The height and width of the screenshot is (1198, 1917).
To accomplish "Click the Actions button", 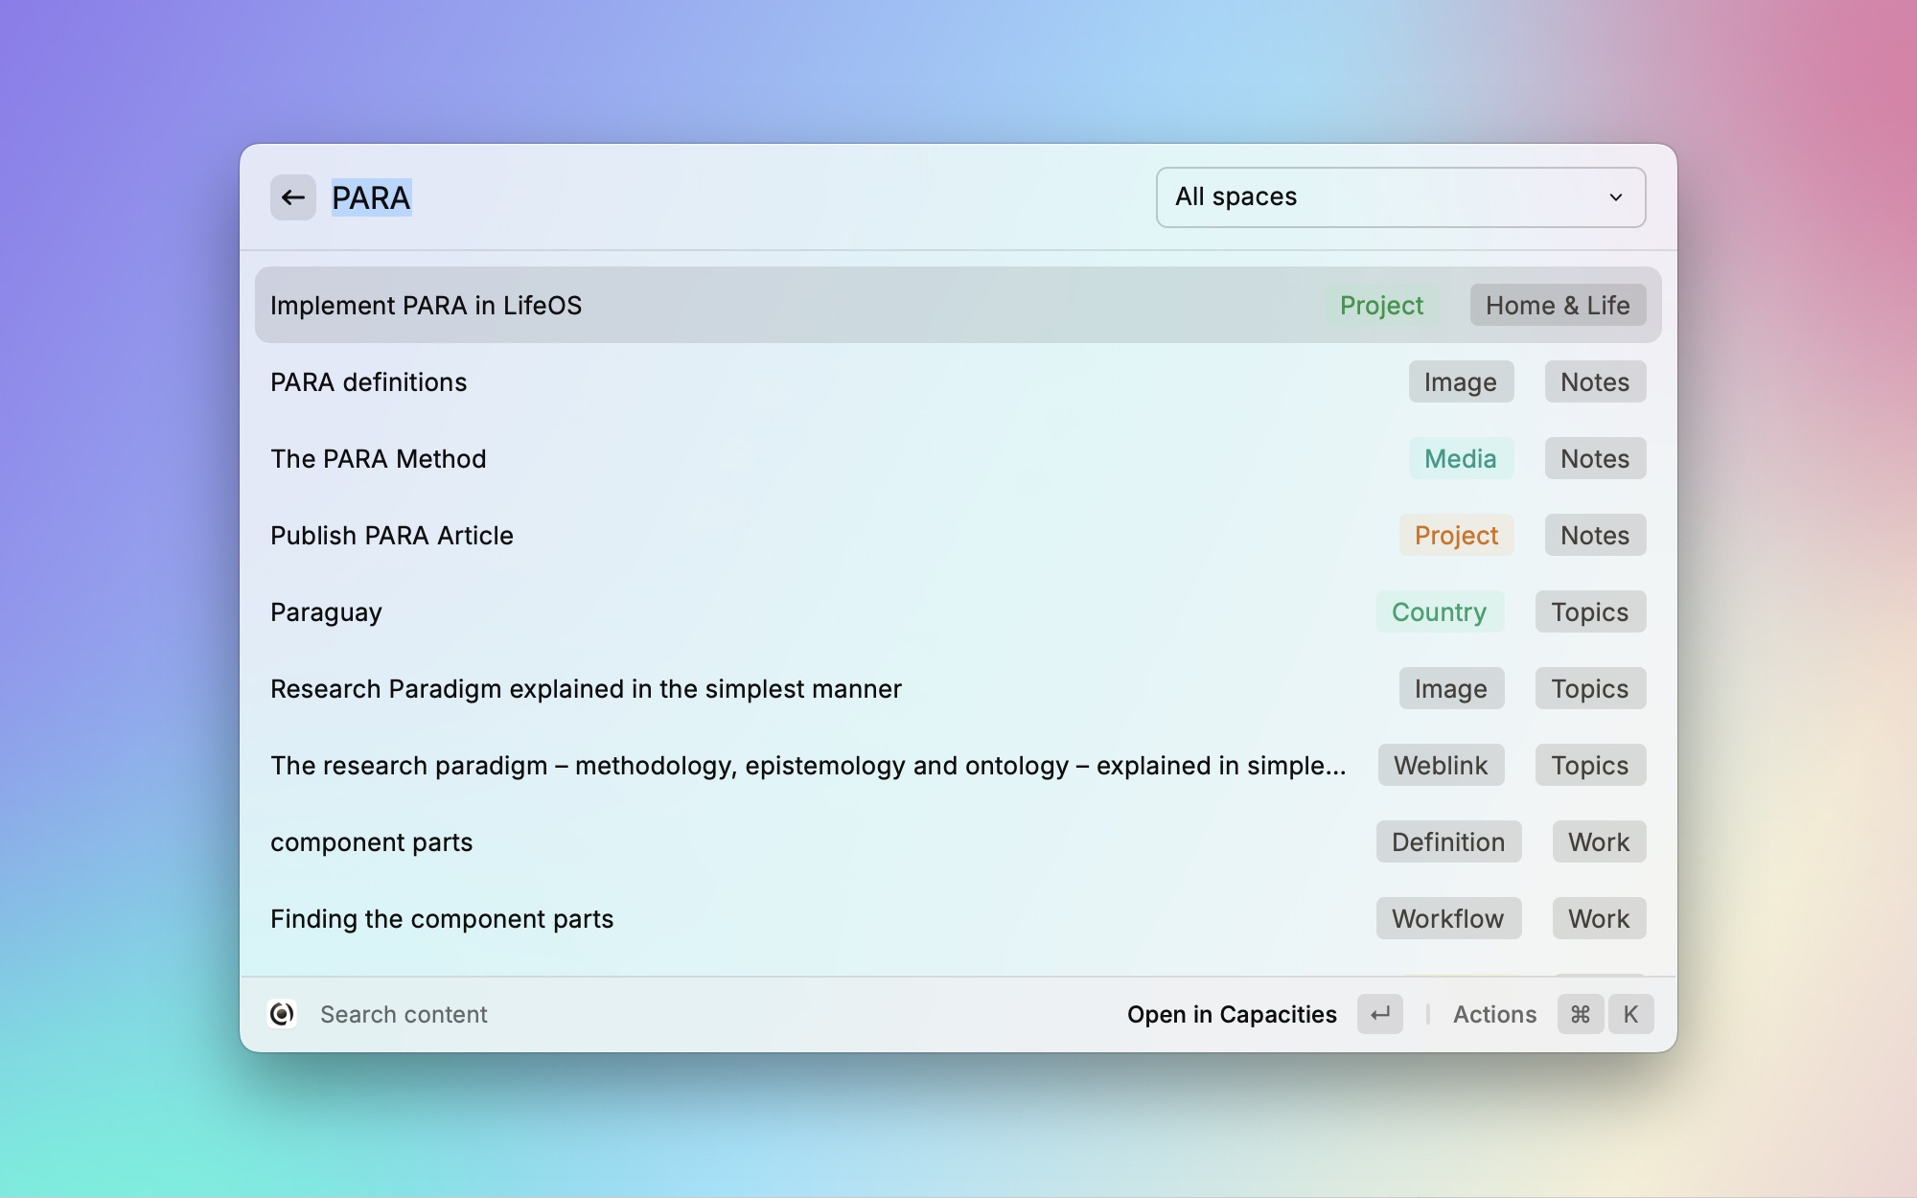I will [1494, 1014].
